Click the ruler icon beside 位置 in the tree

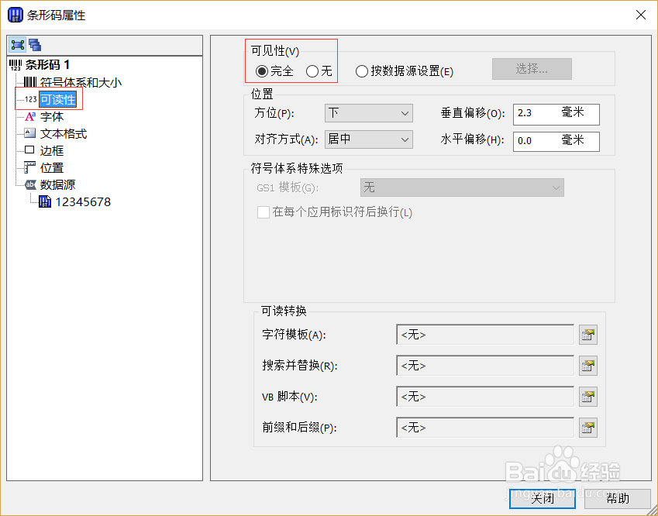29,167
